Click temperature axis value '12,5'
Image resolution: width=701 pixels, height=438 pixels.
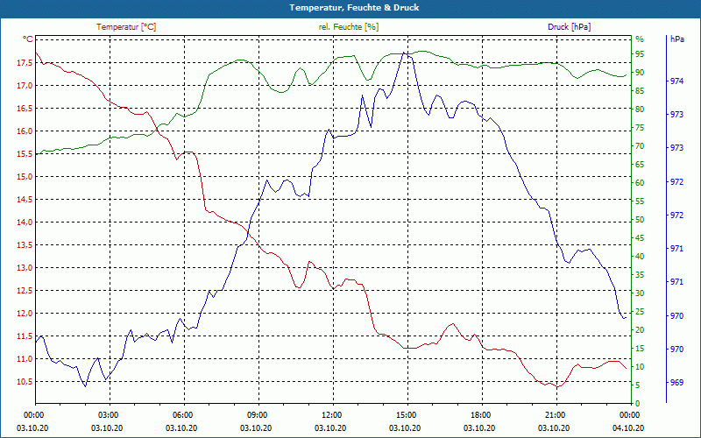coord(25,291)
